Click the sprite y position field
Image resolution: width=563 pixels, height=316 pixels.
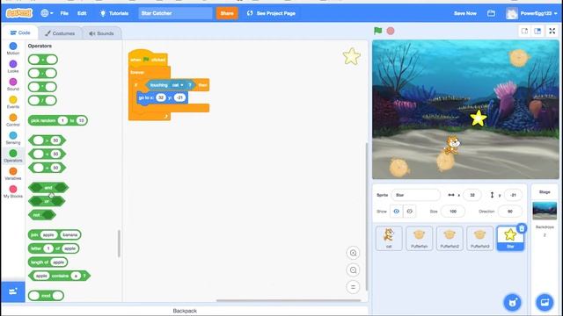(x=514, y=195)
